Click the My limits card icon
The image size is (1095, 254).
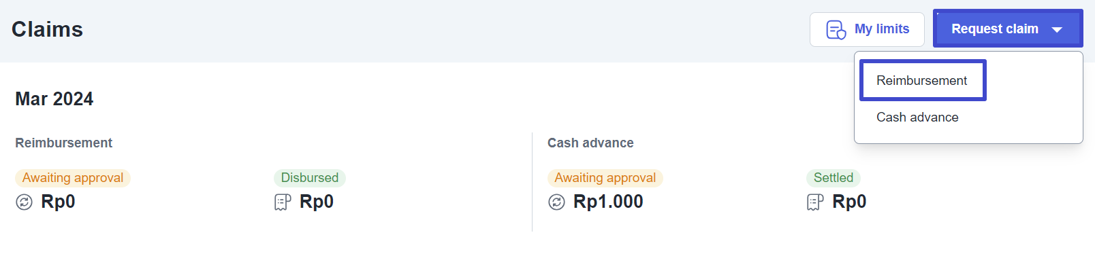pos(836,30)
